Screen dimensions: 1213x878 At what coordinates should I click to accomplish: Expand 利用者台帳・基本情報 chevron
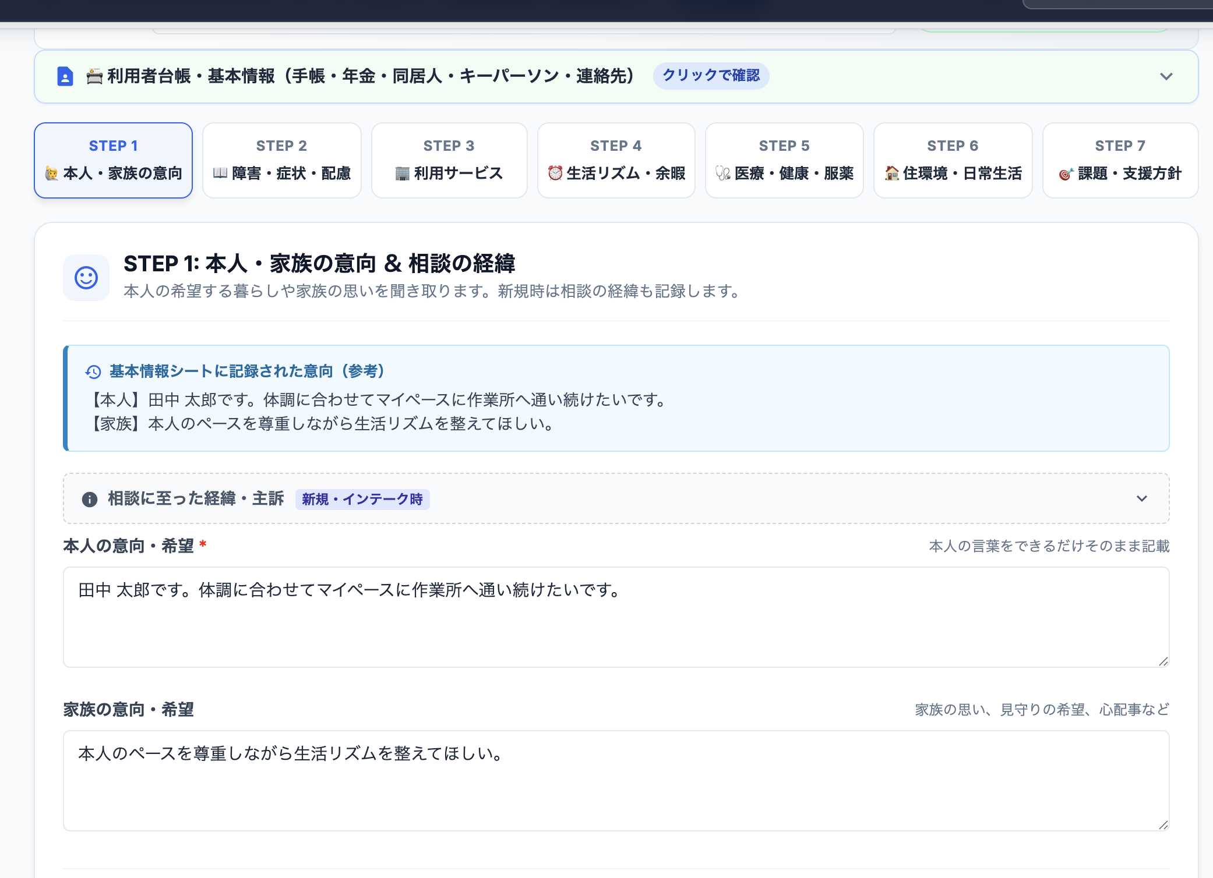coord(1166,76)
